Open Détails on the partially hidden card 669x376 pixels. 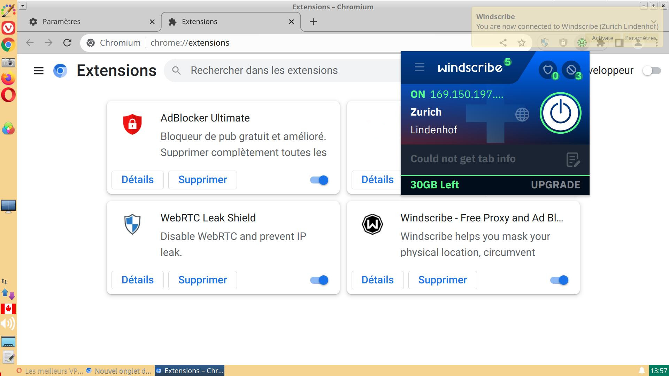coord(376,180)
